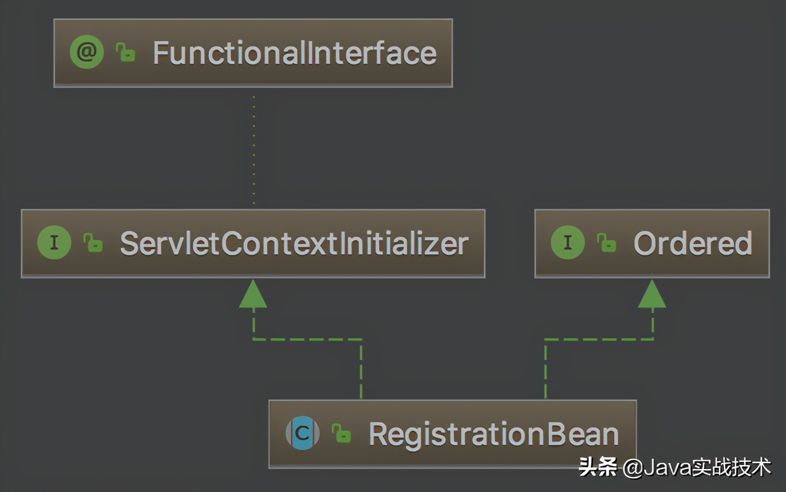Click the annotation icon beside FunctionalInterface
The image size is (786, 492).
[86, 51]
